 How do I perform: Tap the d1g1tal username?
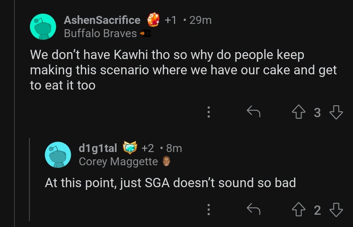click(x=98, y=148)
